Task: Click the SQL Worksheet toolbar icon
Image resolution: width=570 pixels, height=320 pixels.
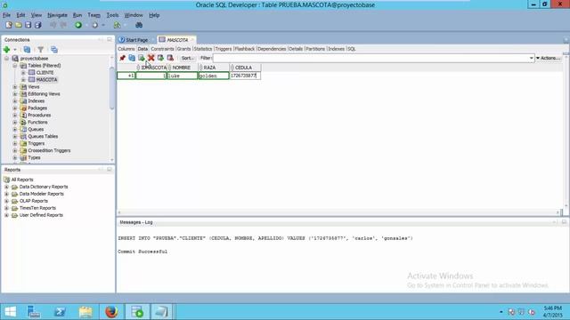Action: pos(117,25)
